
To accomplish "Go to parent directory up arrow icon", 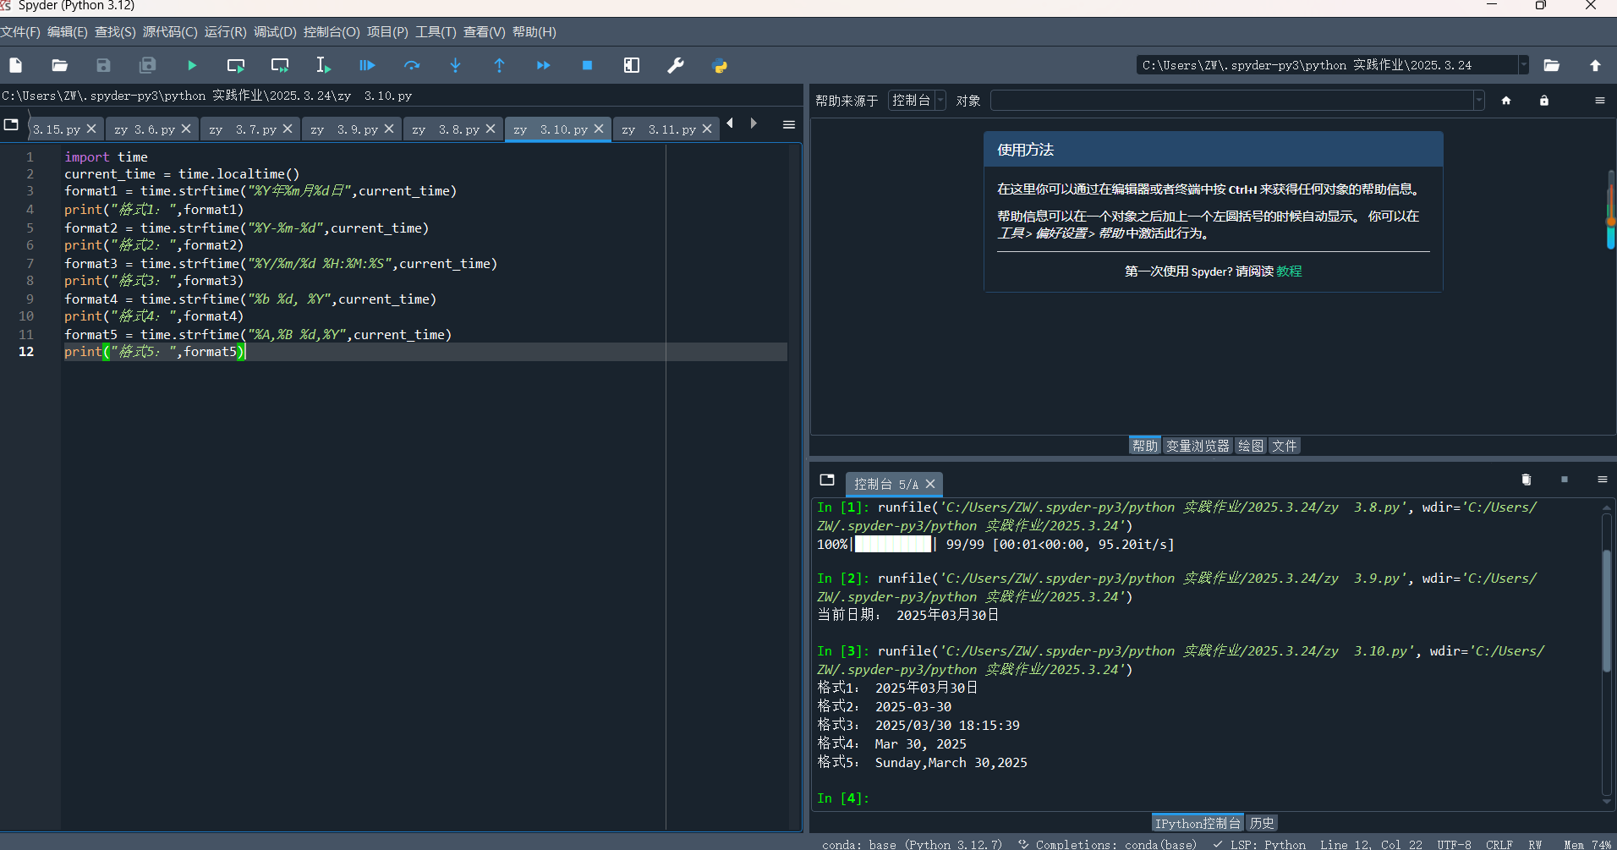I will point(1595,65).
